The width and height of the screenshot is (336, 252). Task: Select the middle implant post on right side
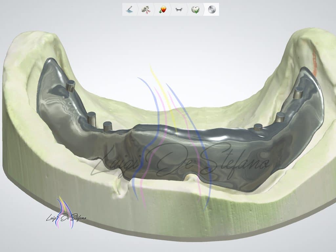280,116
